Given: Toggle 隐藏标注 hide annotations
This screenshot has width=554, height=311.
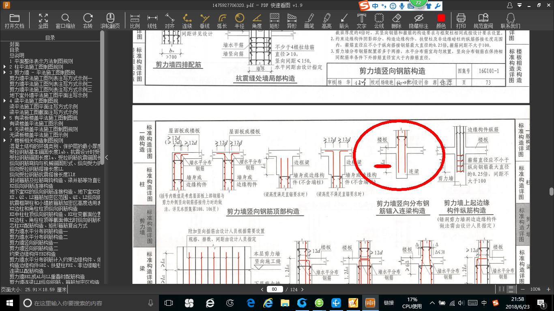Looking at the screenshot, I should 419,21.
